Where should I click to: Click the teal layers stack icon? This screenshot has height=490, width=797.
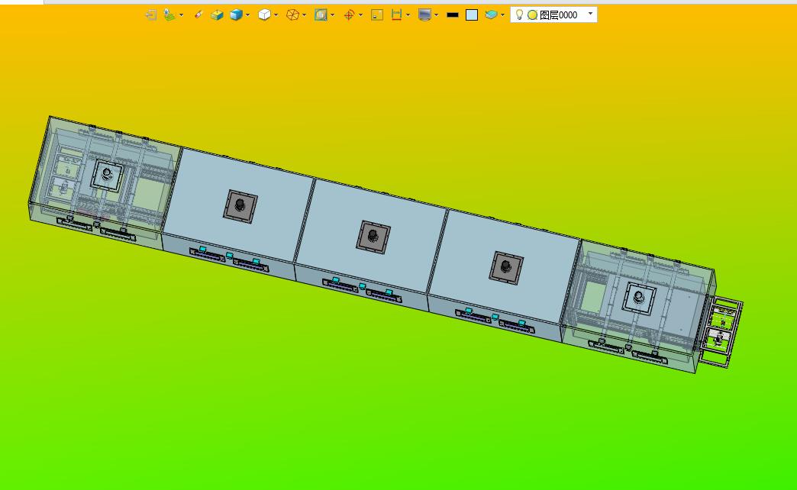click(x=491, y=15)
